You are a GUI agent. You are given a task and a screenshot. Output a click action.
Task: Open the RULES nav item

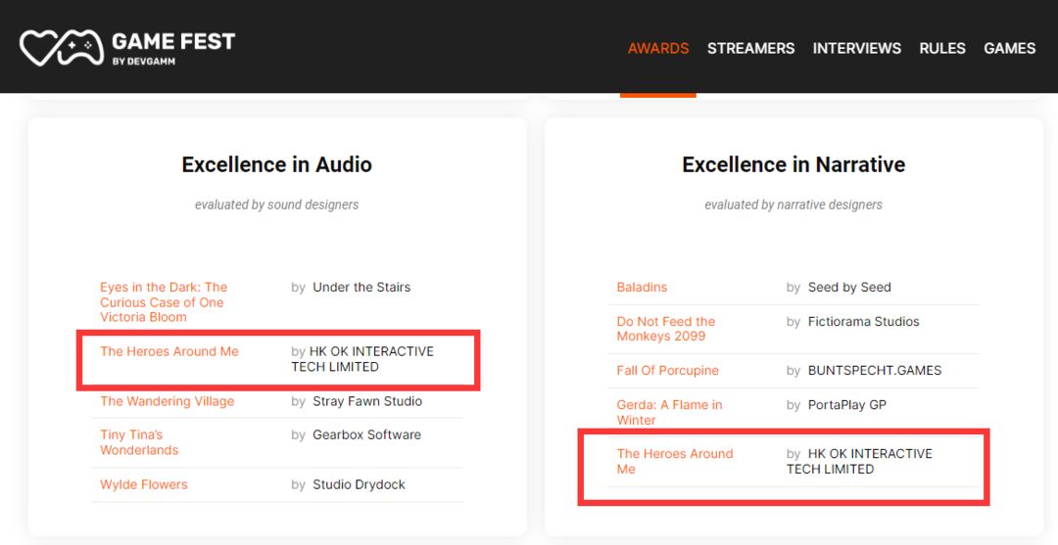click(942, 49)
